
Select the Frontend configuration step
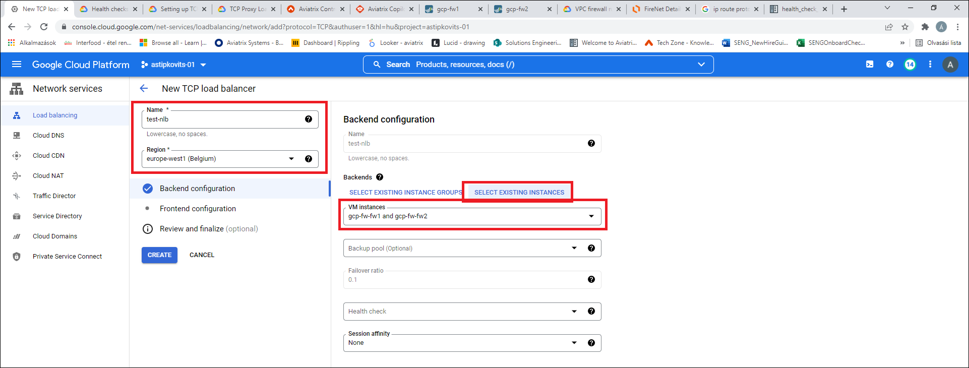pyautogui.click(x=198, y=209)
